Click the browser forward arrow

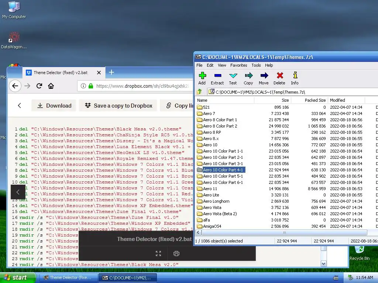pos(27,86)
